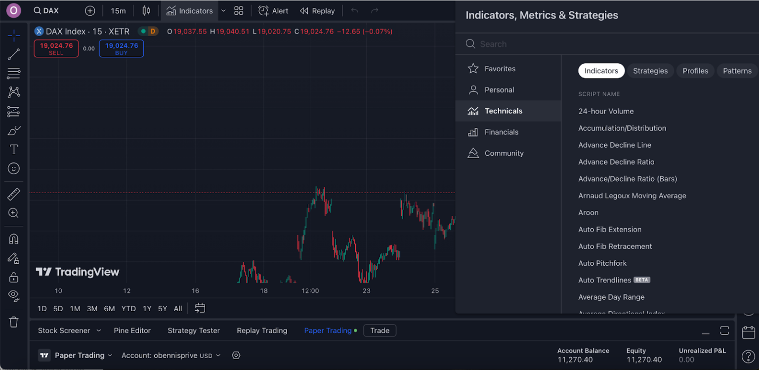Switch to the Strategies tab
759x370 pixels.
(650, 71)
